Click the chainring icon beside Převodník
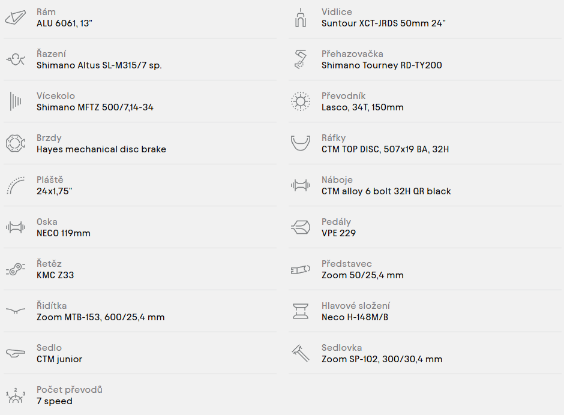 click(x=301, y=101)
